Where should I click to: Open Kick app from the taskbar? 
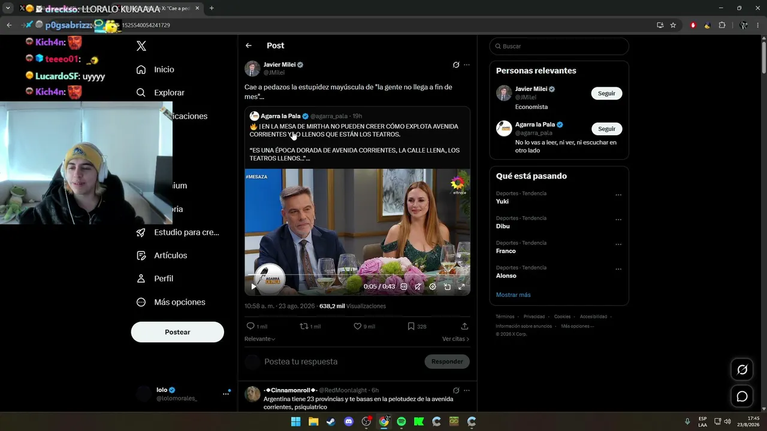tap(419, 421)
